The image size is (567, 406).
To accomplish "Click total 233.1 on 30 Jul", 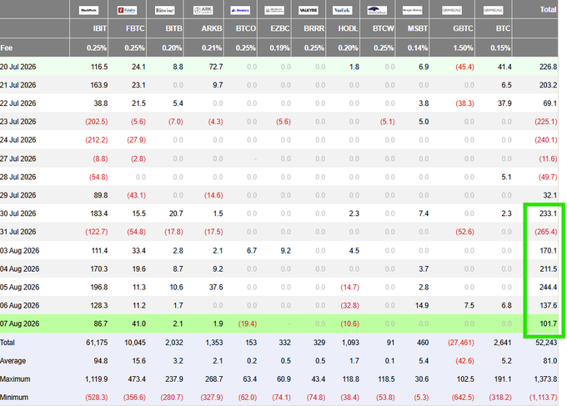I will [x=548, y=213].
